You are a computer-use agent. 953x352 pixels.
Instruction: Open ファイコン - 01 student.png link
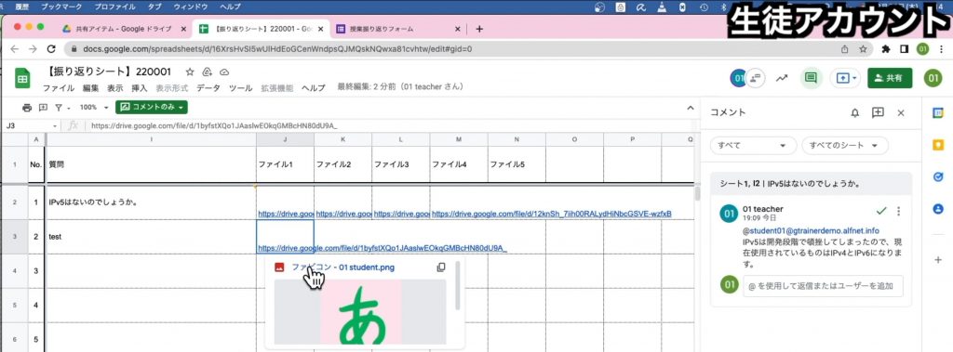tap(343, 267)
